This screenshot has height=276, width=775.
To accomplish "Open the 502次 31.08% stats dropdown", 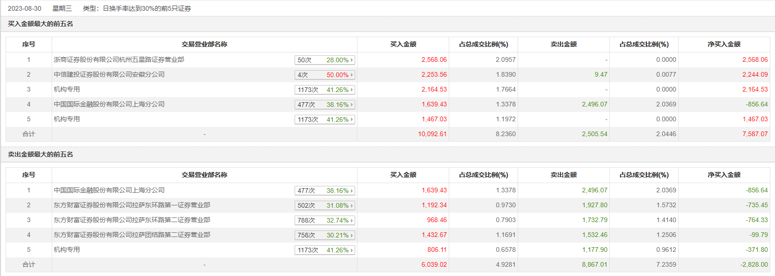I will click(324, 205).
